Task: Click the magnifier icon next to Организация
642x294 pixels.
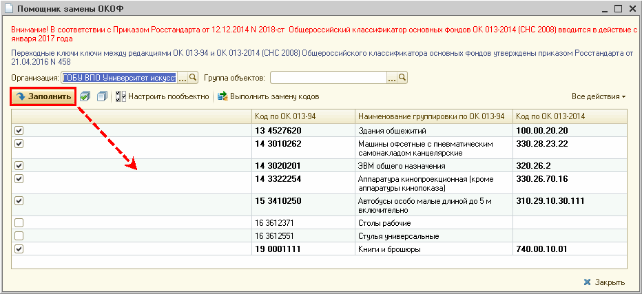Action: pyautogui.click(x=193, y=77)
